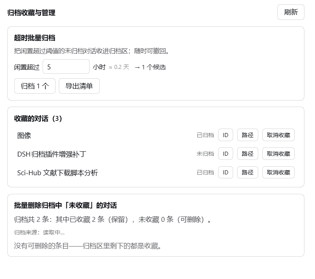Click the 刷新 button
This screenshot has width=315, height=279.
tap(291, 12)
